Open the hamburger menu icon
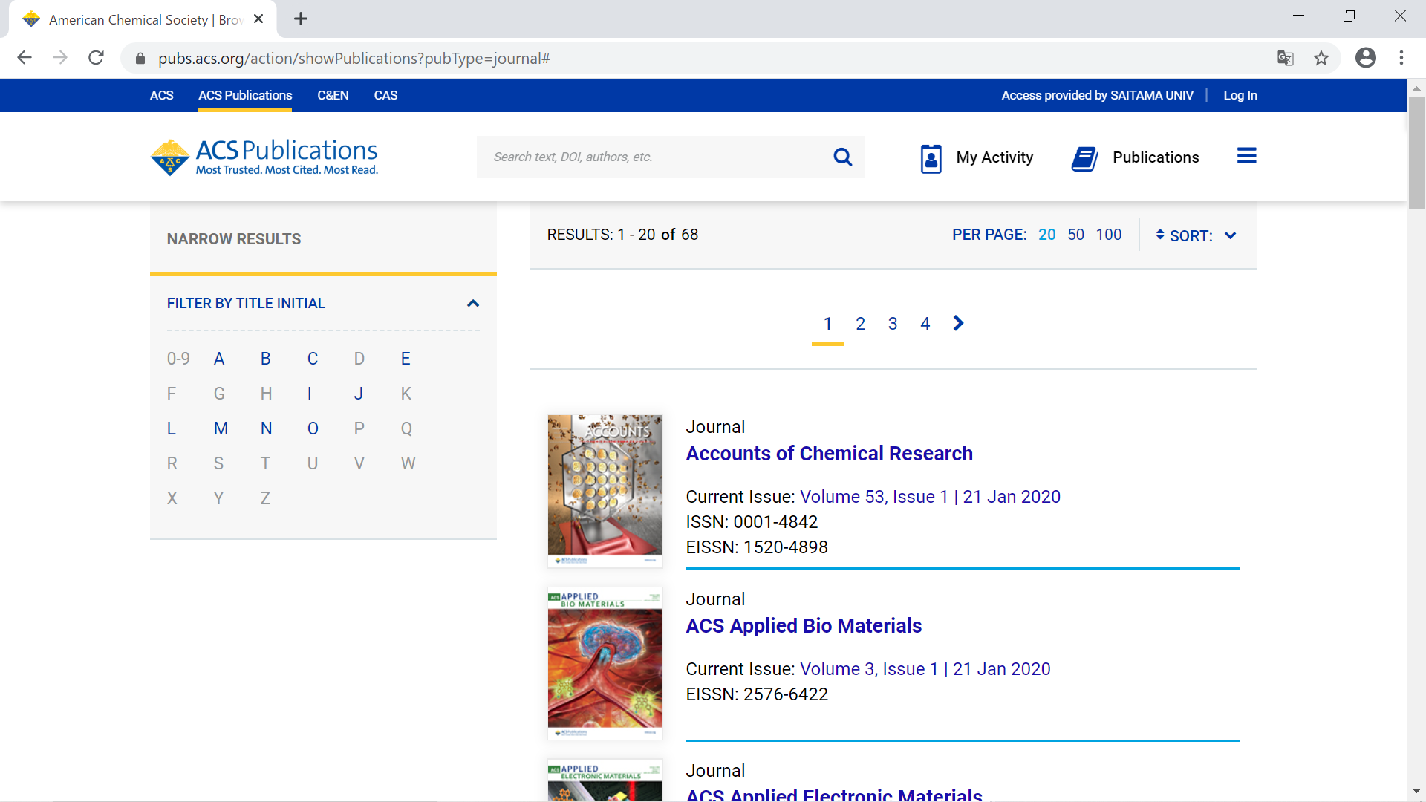This screenshot has width=1426, height=802. click(1246, 156)
